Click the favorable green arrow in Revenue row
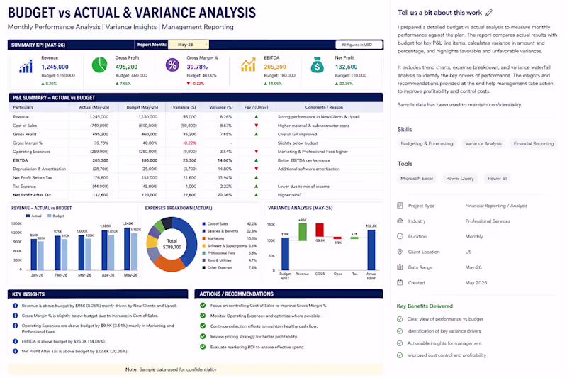The height and width of the screenshot is (378, 567). (257, 117)
